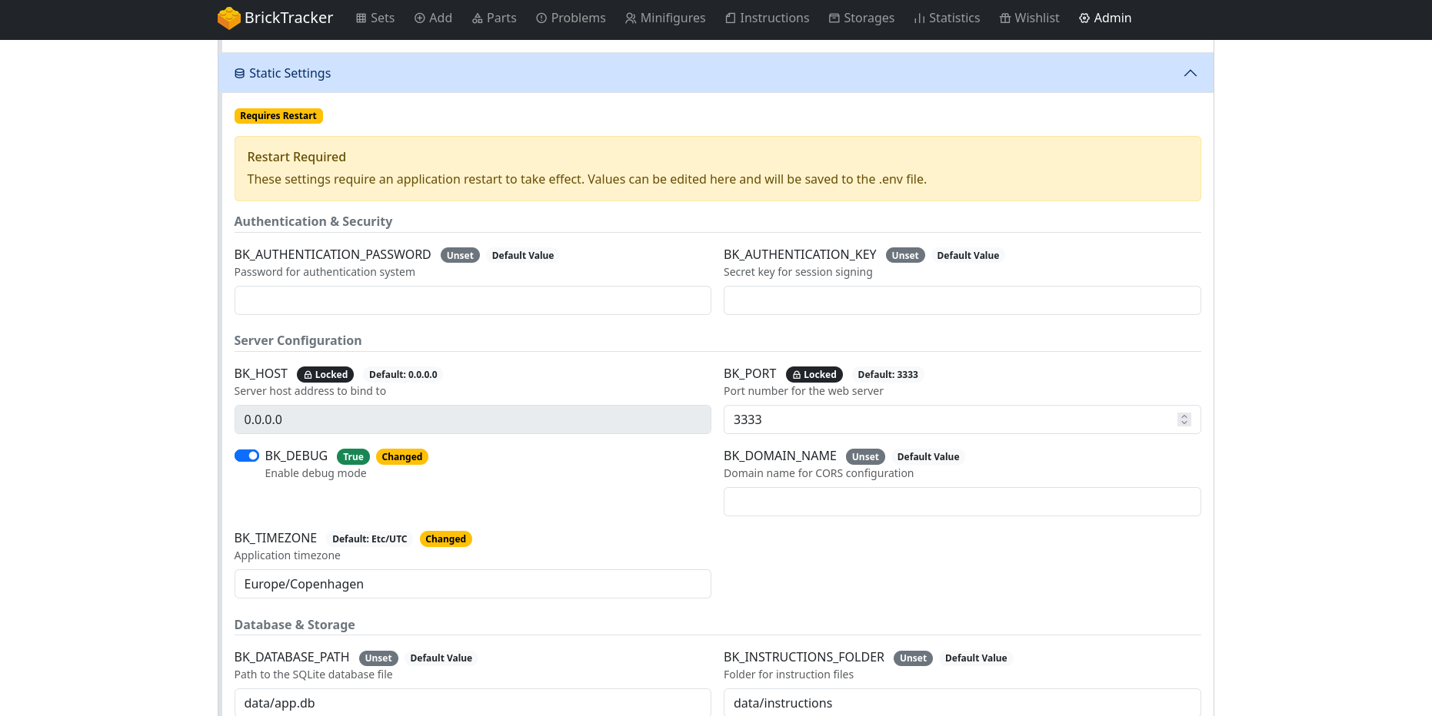This screenshot has height=716, width=1432.
Task: Select the BK_DOMAIN_NAME input box
Action: (x=961, y=502)
